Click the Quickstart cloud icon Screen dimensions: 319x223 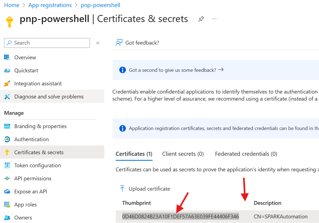[x=7, y=70]
